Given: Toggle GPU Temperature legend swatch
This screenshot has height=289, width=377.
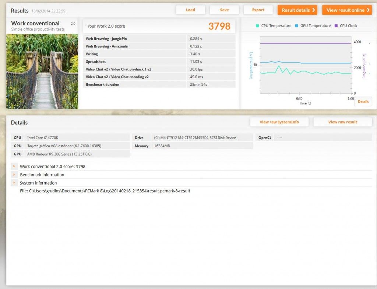Looking at the screenshot, I should tap(297, 26).
